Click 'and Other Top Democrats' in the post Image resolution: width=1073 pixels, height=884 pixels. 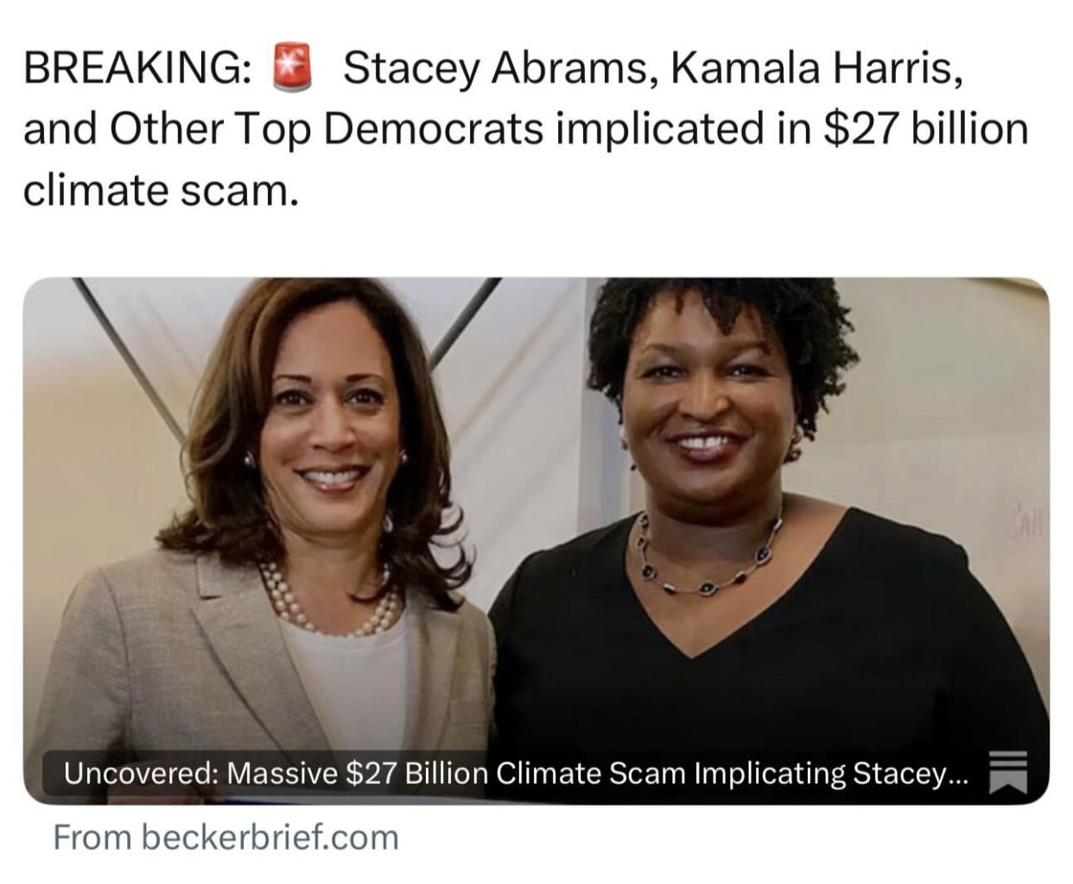[283, 130]
